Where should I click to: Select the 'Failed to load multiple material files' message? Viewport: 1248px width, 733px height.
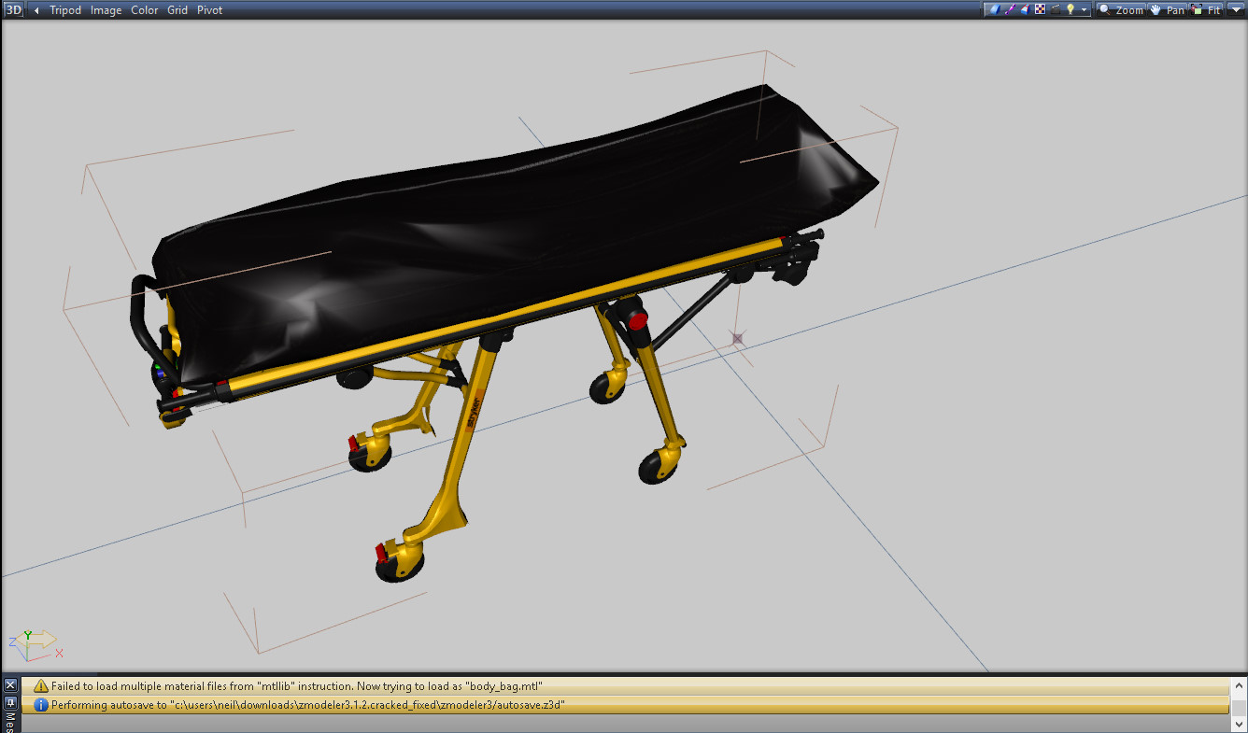pyautogui.click(x=624, y=686)
